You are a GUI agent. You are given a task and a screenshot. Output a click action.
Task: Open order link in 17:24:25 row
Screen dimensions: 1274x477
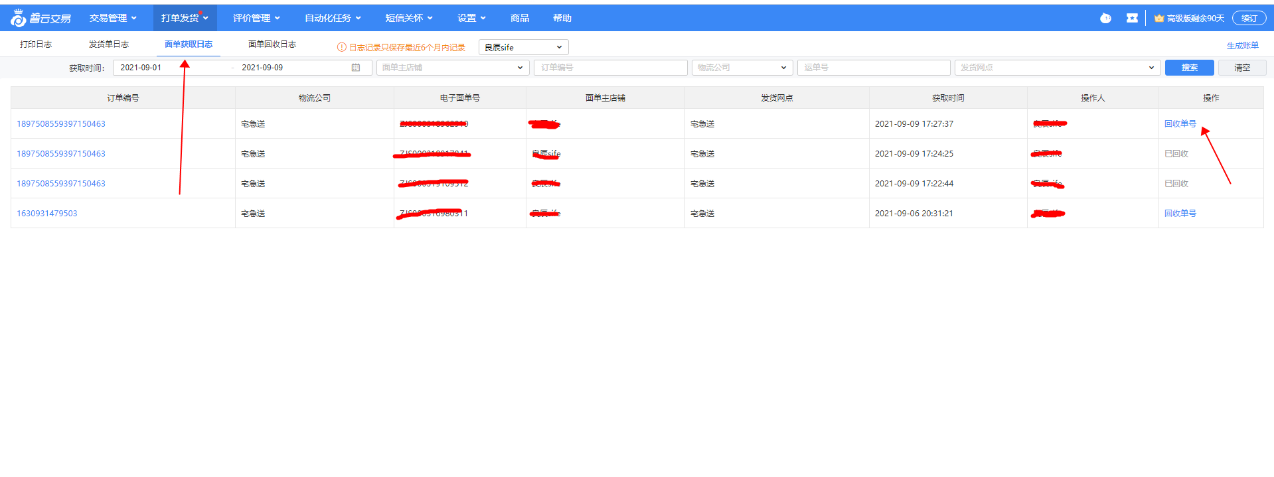(x=61, y=154)
